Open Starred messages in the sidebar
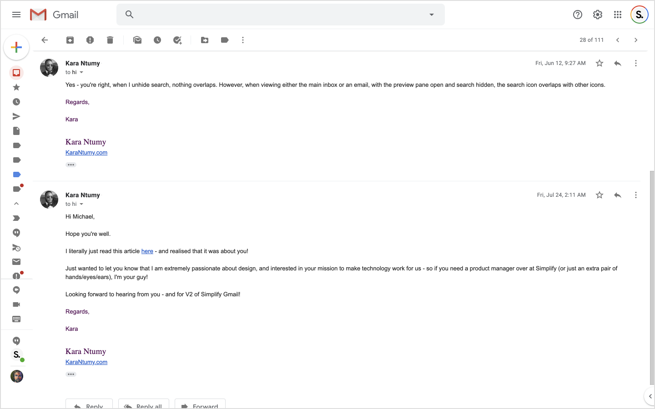The height and width of the screenshot is (409, 655). tap(16, 87)
